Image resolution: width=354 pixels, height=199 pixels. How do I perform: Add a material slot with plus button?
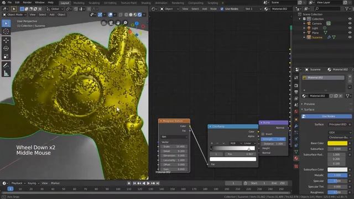tap(350, 77)
